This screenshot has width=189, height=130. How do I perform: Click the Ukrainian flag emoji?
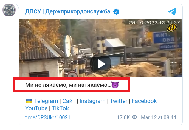tap(29, 101)
